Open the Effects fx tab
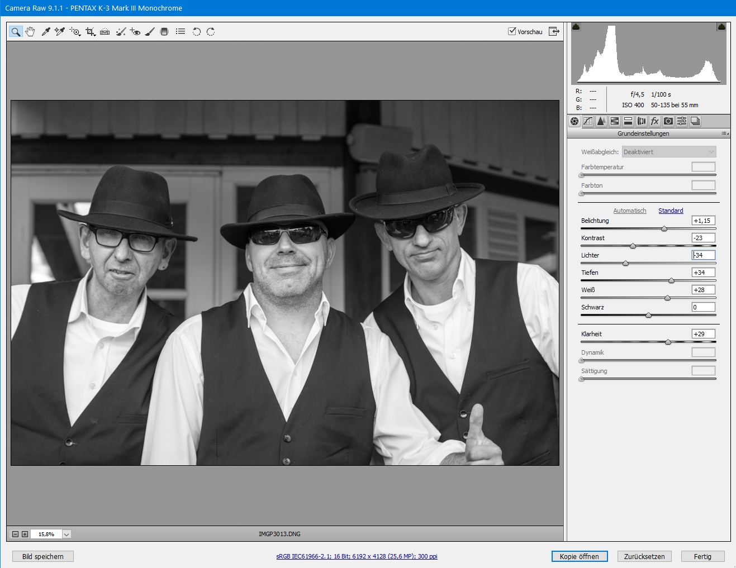 [x=655, y=121]
